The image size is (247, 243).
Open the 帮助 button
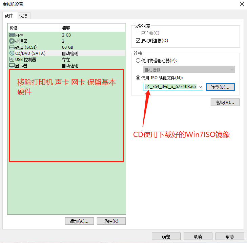click(230, 236)
